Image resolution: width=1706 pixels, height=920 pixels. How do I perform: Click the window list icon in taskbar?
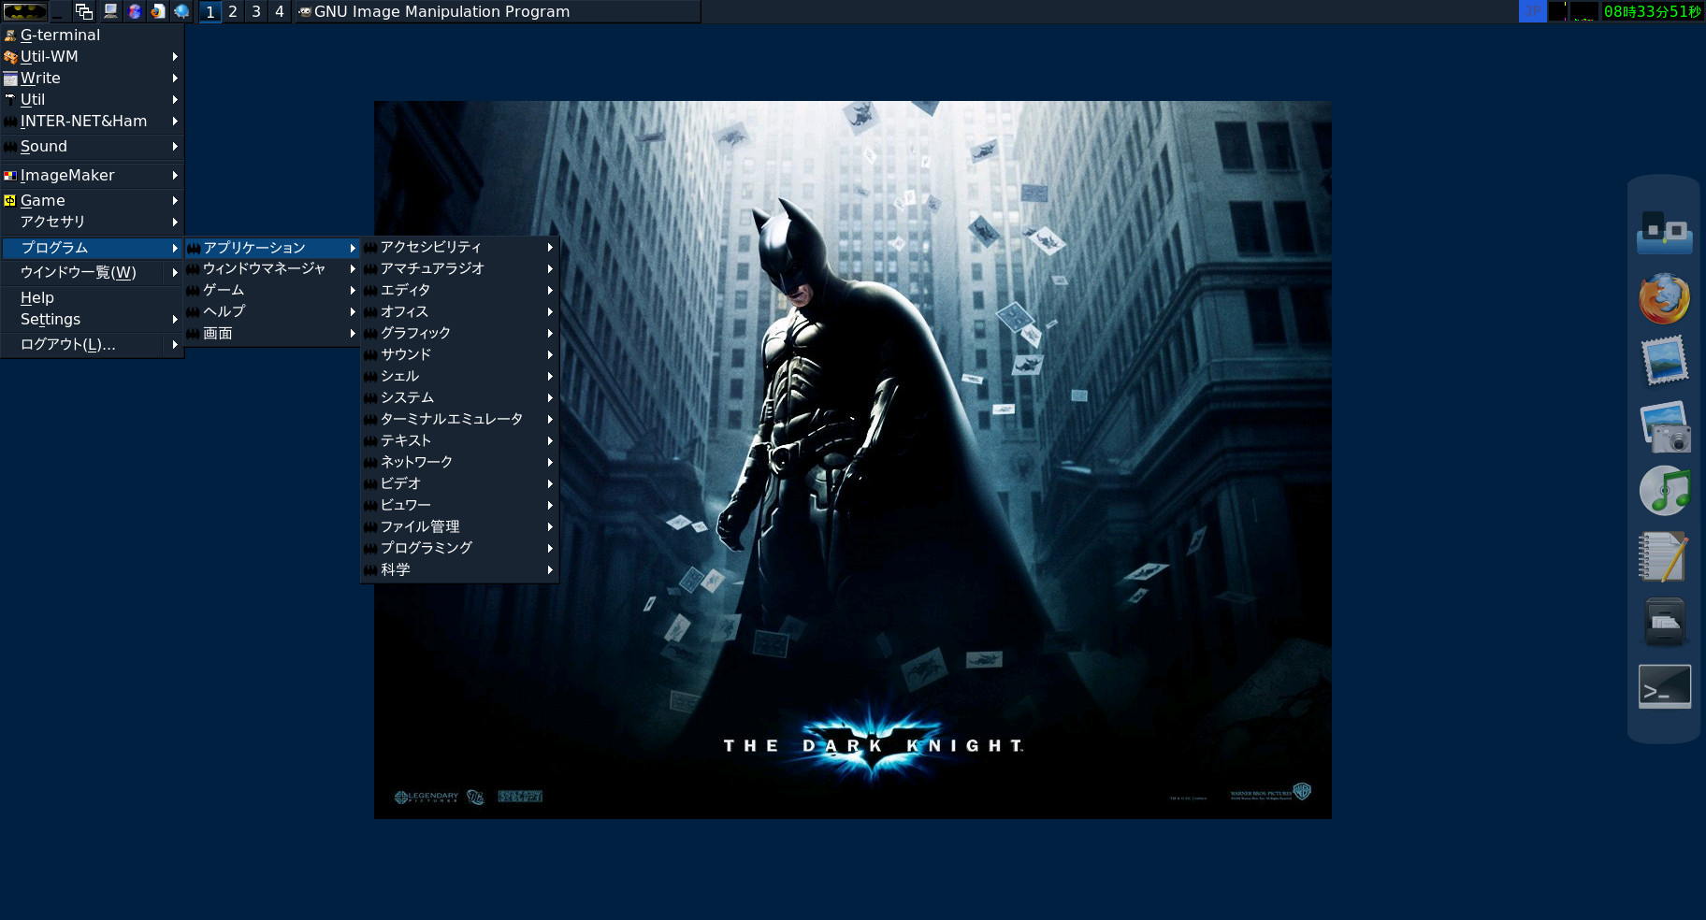coord(84,11)
